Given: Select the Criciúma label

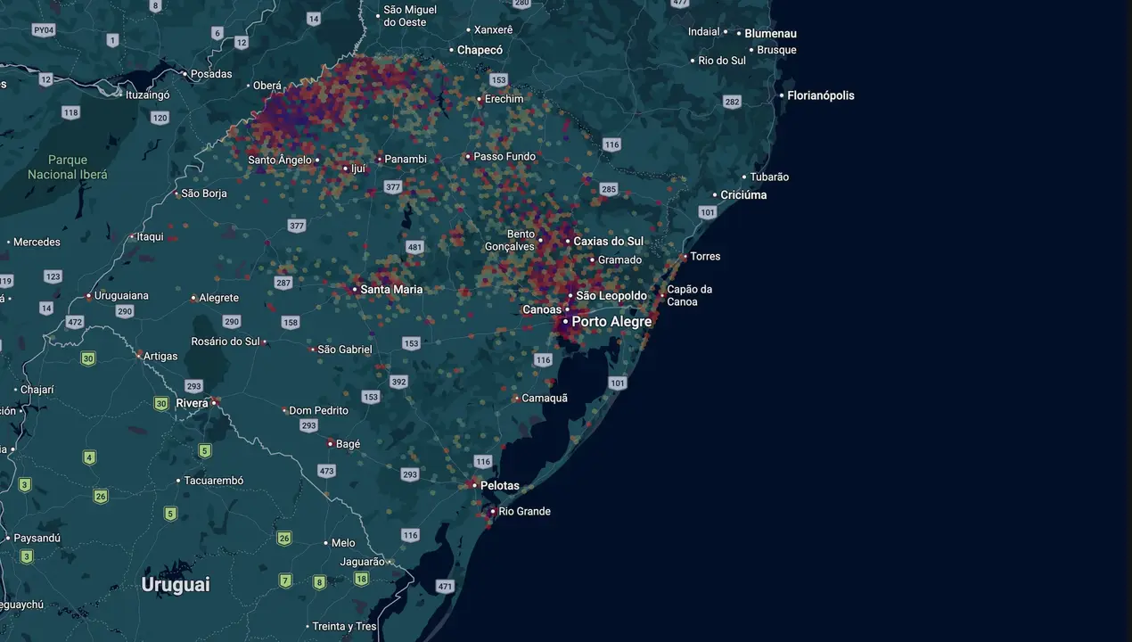Looking at the screenshot, I should [743, 195].
